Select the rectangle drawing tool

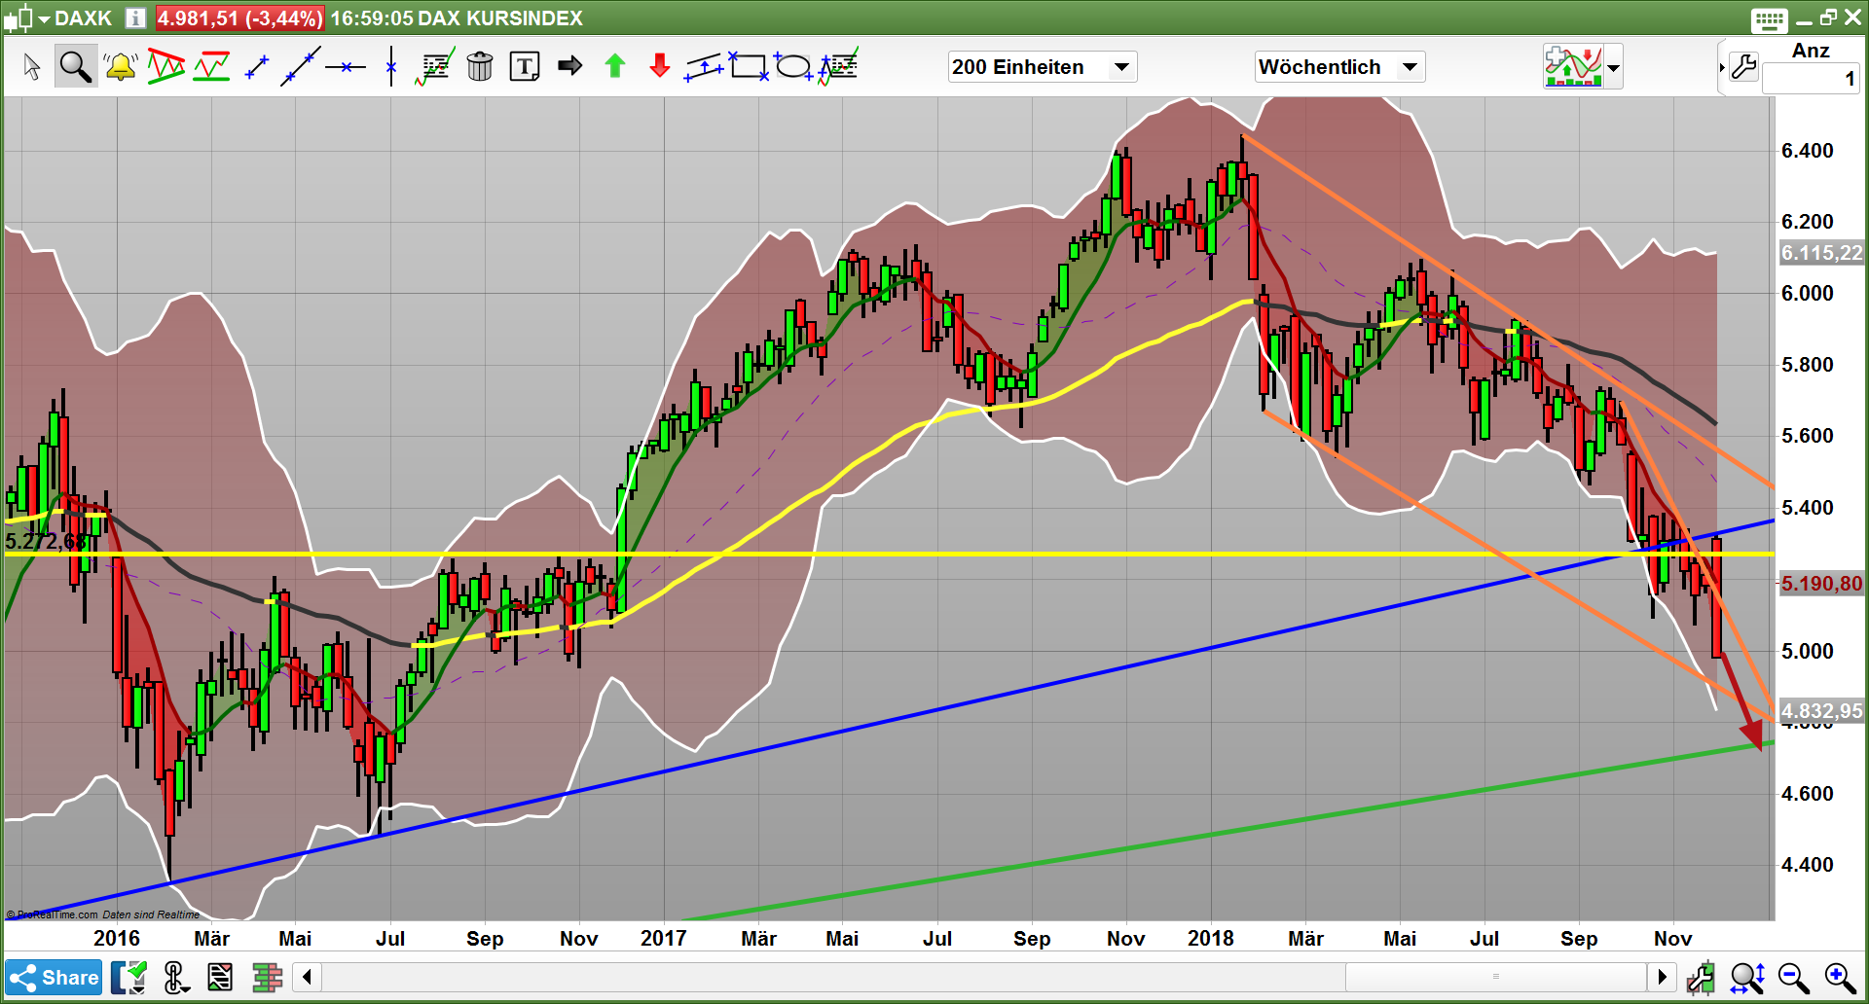[x=750, y=65]
